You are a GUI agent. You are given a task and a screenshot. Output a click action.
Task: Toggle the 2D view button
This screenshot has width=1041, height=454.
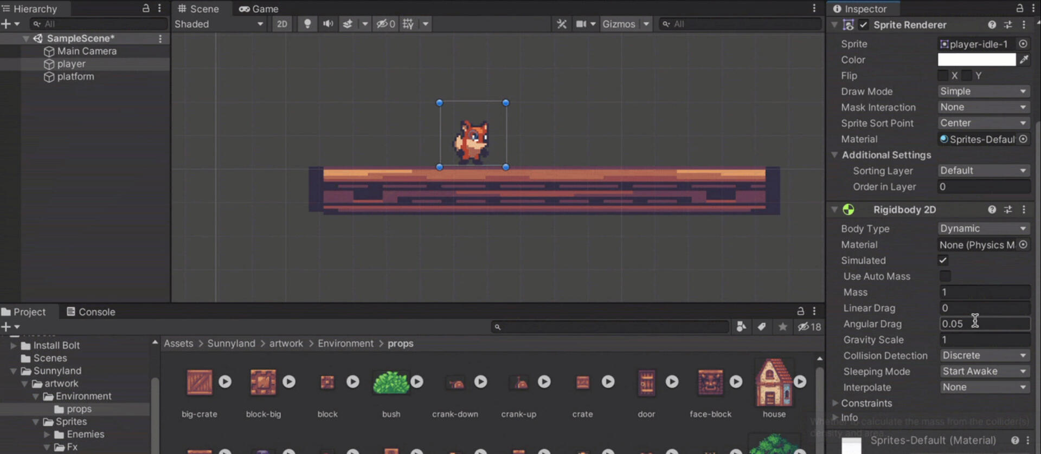point(282,24)
